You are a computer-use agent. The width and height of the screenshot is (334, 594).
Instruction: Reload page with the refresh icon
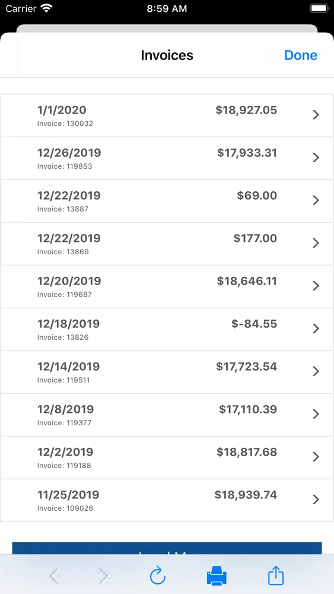[x=158, y=576]
